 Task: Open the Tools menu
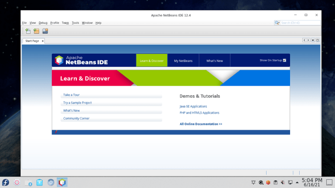[75, 23]
